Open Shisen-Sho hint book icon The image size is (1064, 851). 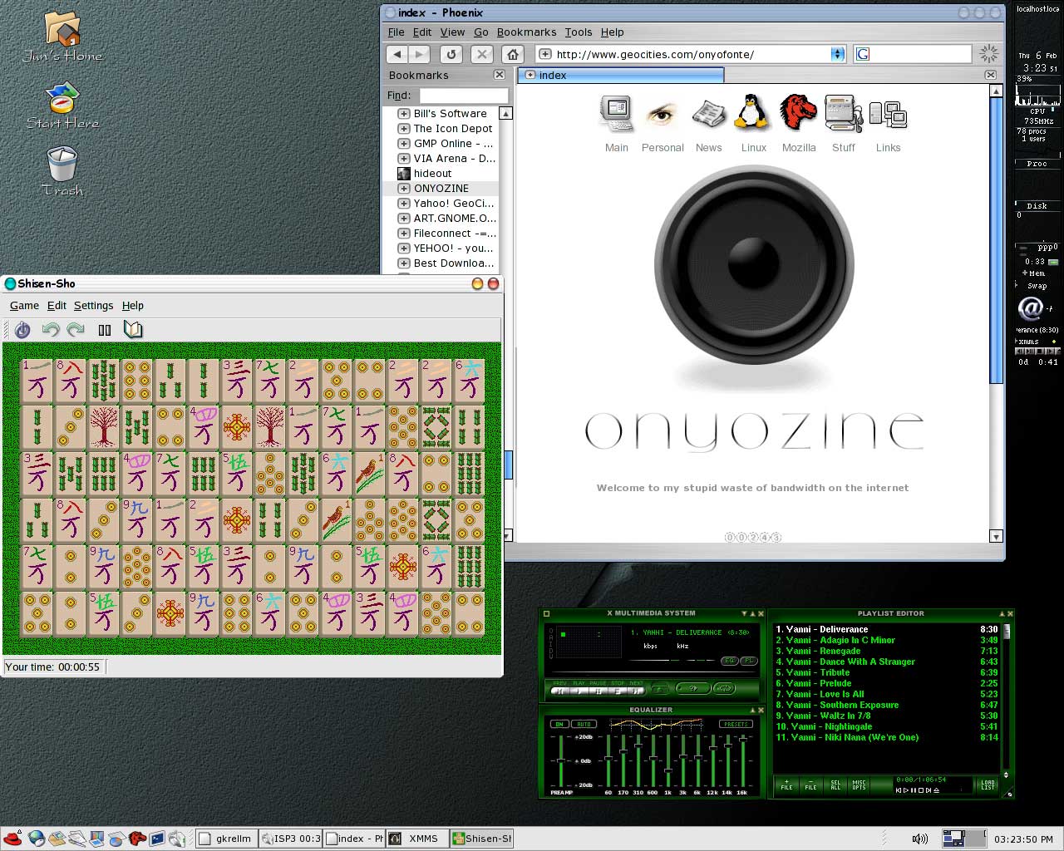tap(133, 330)
